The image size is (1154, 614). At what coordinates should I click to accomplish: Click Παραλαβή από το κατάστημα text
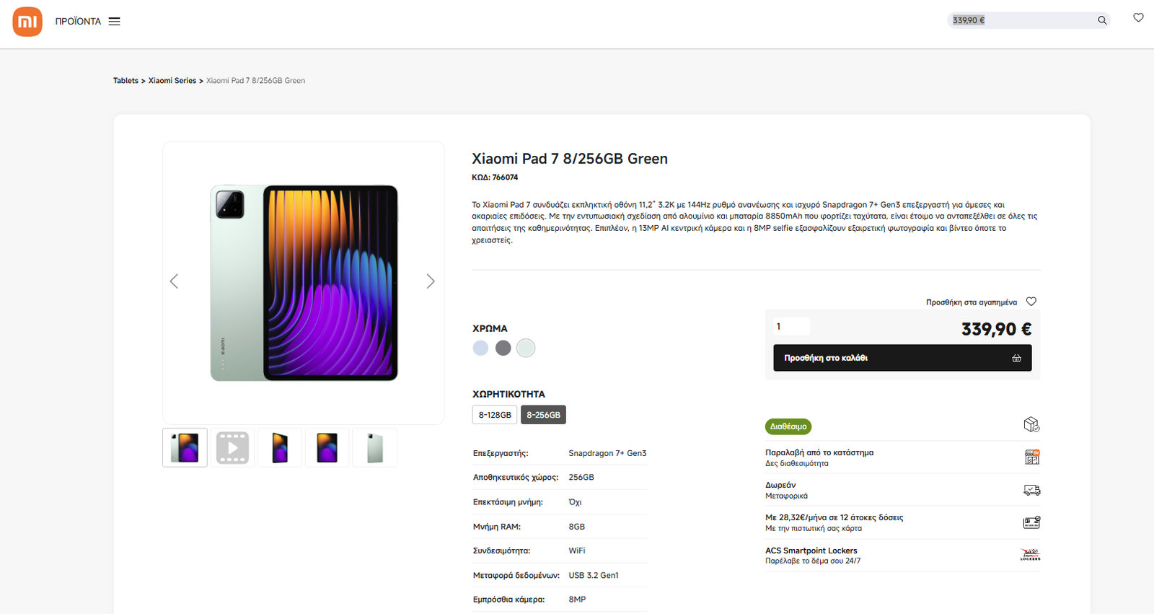(x=819, y=452)
